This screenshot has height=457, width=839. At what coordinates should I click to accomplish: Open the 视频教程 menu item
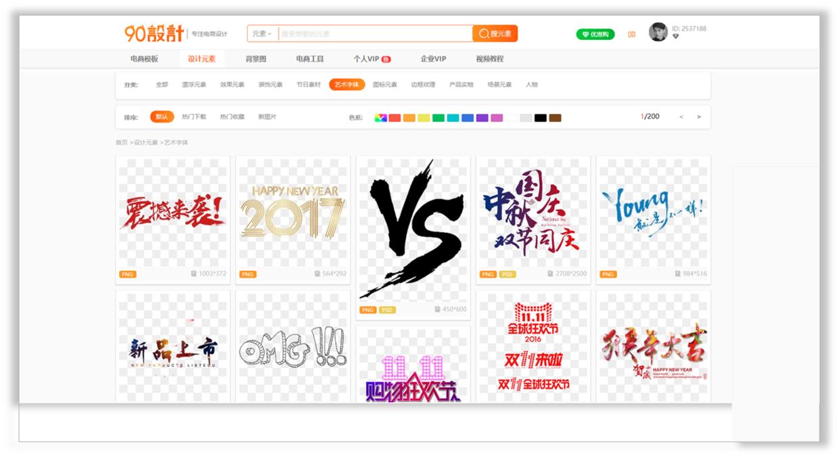[489, 60]
